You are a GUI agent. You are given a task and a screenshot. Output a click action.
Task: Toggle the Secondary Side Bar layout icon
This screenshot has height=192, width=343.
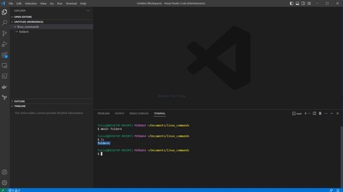(x=303, y=3)
